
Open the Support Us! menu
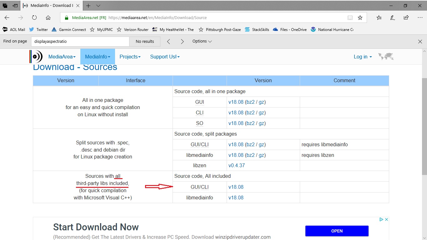coord(165,57)
